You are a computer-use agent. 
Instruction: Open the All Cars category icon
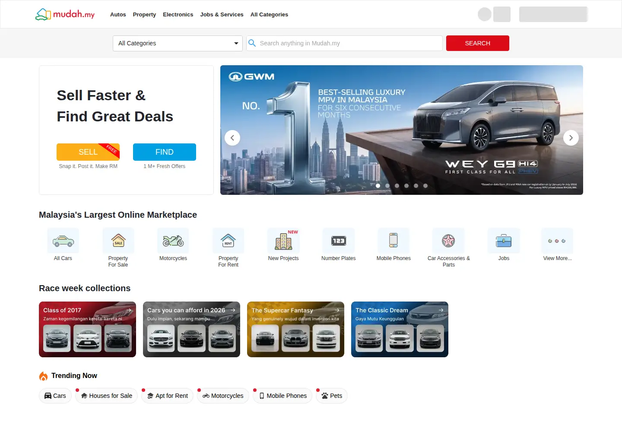click(x=63, y=241)
